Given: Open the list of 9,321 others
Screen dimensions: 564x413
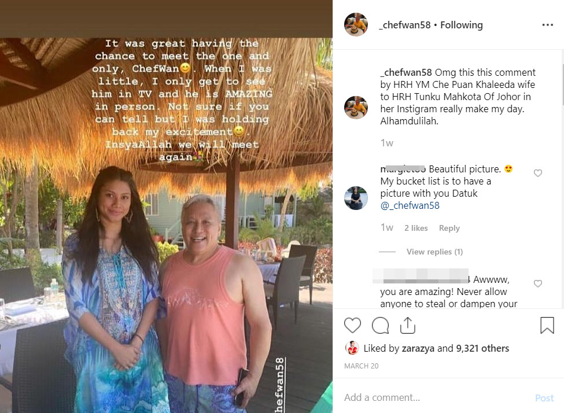Looking at the screenshot, I should point(482,348).
